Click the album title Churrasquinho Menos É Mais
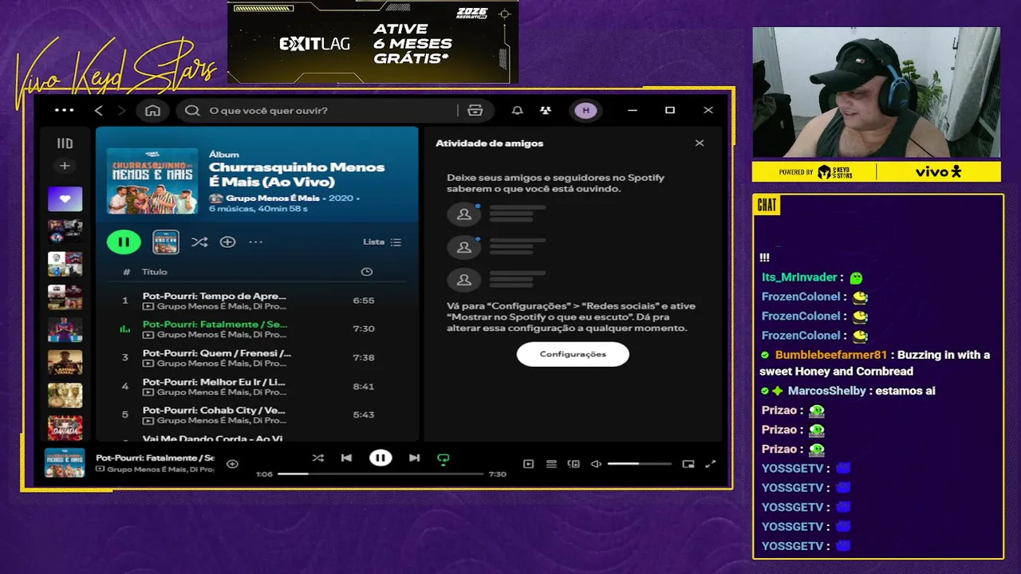The width and height of the screenshot is (1021, 574). [297, 174]
